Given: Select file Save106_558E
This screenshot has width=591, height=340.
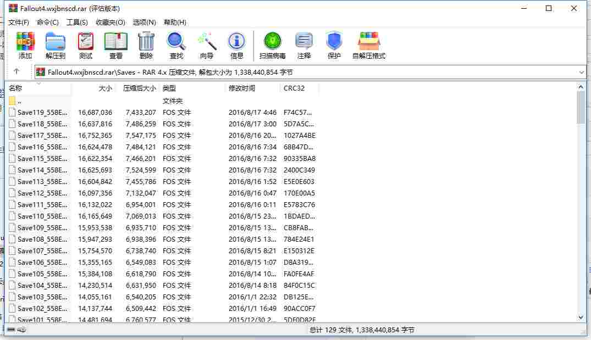Looking at the screenshot, I should point(42,263).
